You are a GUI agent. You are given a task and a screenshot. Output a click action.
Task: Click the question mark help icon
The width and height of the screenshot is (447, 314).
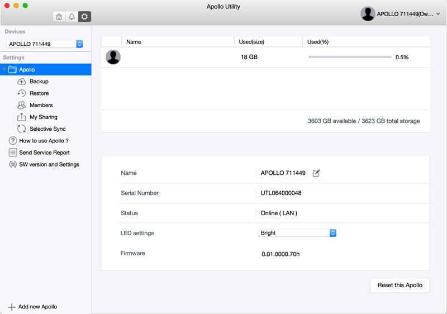pos(13,140)
